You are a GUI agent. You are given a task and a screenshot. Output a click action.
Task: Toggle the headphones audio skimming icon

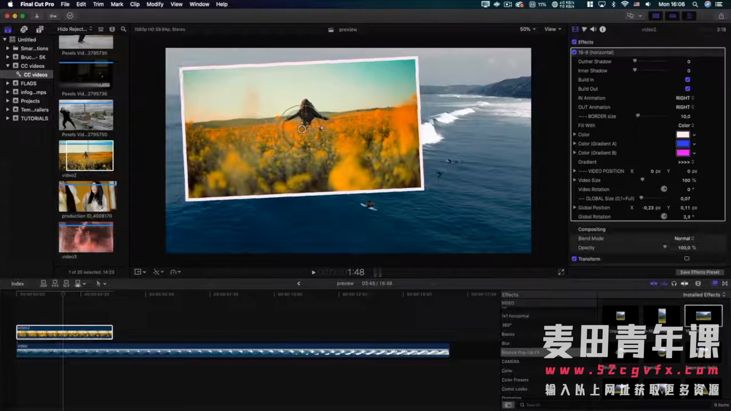674,284
